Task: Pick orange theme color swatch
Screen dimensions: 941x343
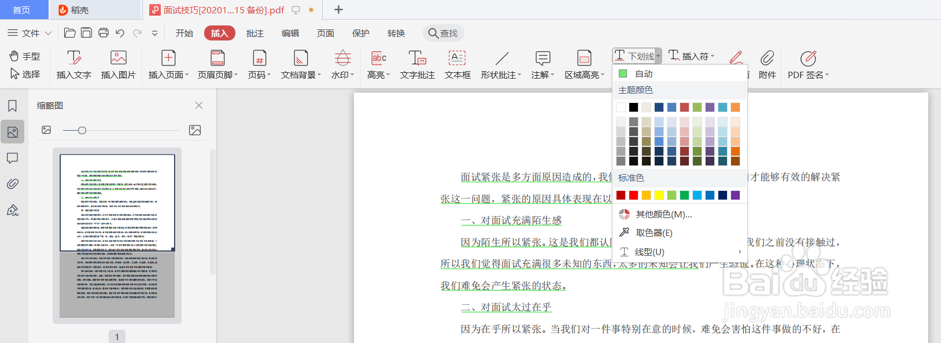Action: pos(735,107)
